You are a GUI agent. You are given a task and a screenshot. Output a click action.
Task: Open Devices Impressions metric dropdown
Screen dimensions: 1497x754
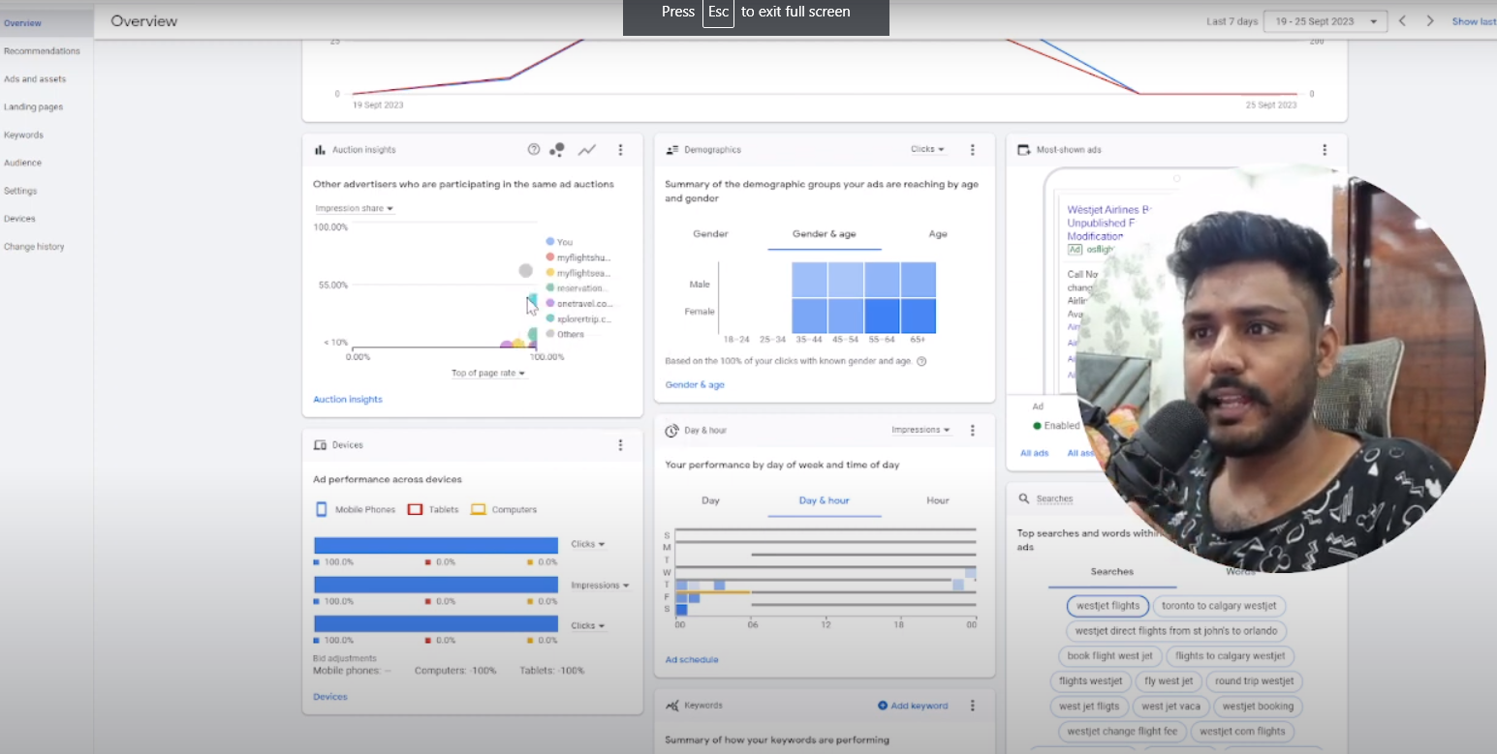pos(600,586)
